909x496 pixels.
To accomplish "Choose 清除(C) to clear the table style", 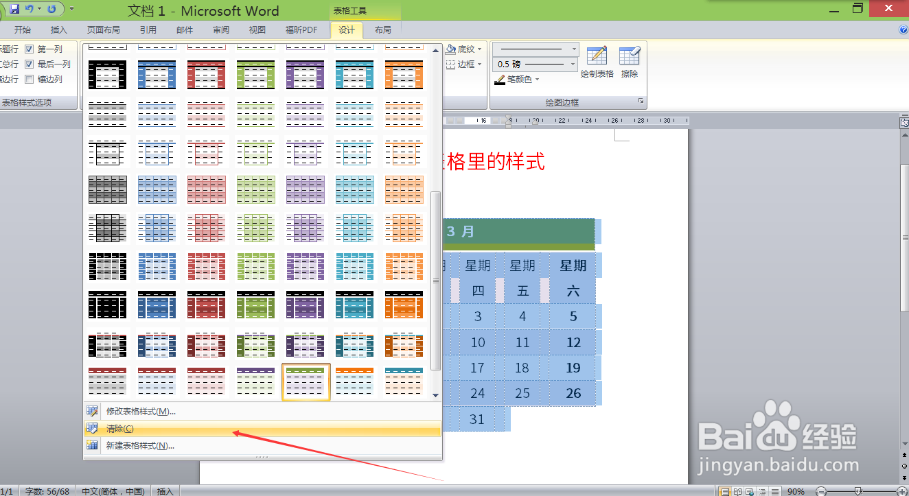I will click(262, 428).
